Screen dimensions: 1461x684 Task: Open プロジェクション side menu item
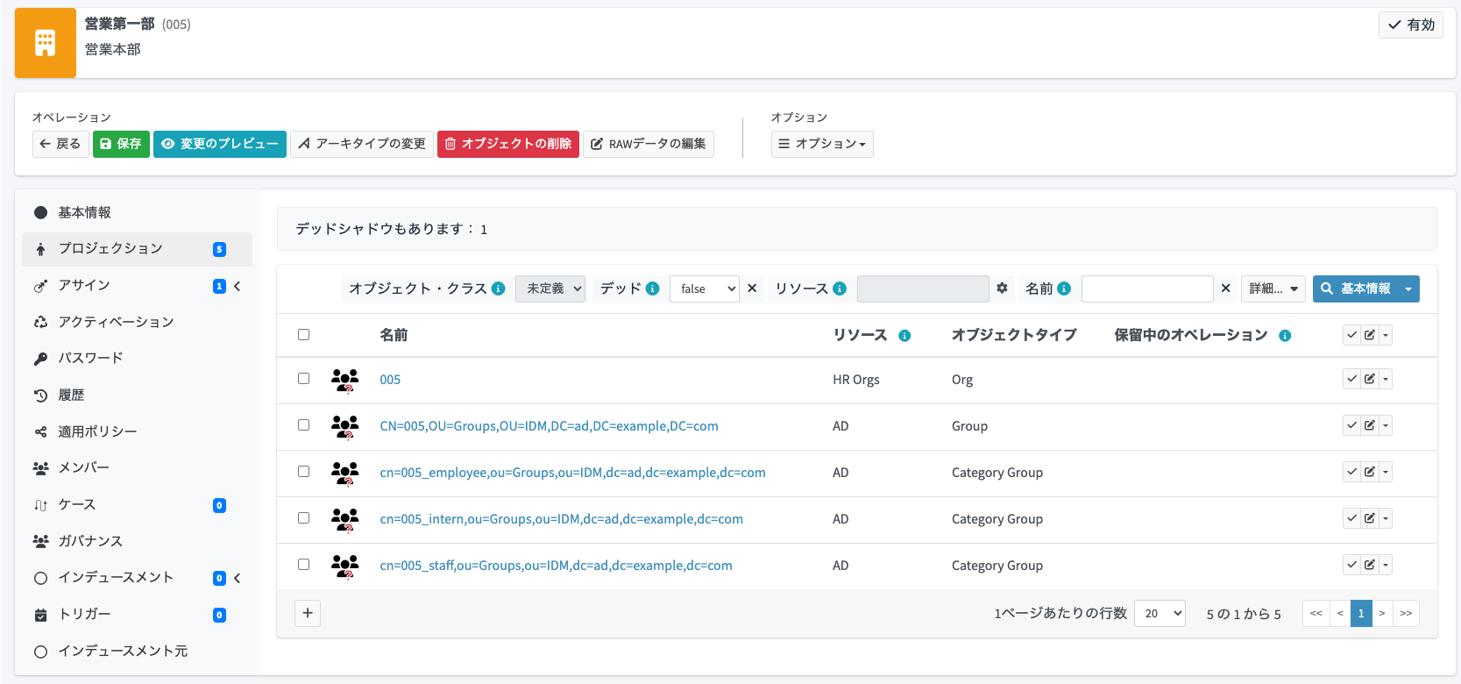pyautogui.click(x=137, y=249)
